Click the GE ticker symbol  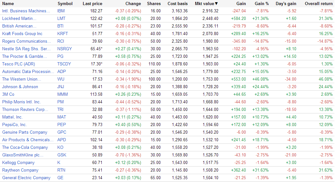(x=61, y=178)
